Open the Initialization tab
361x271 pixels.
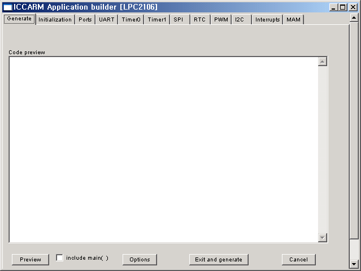coord(55,20)
